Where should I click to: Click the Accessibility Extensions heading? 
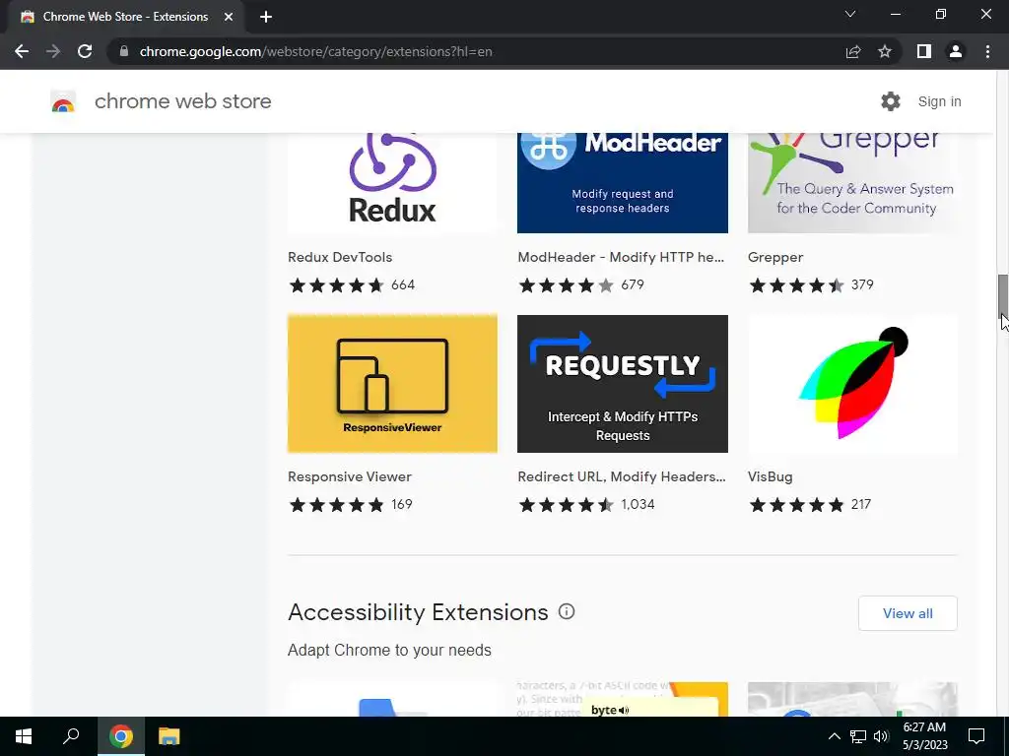click(x=418, y=612)
